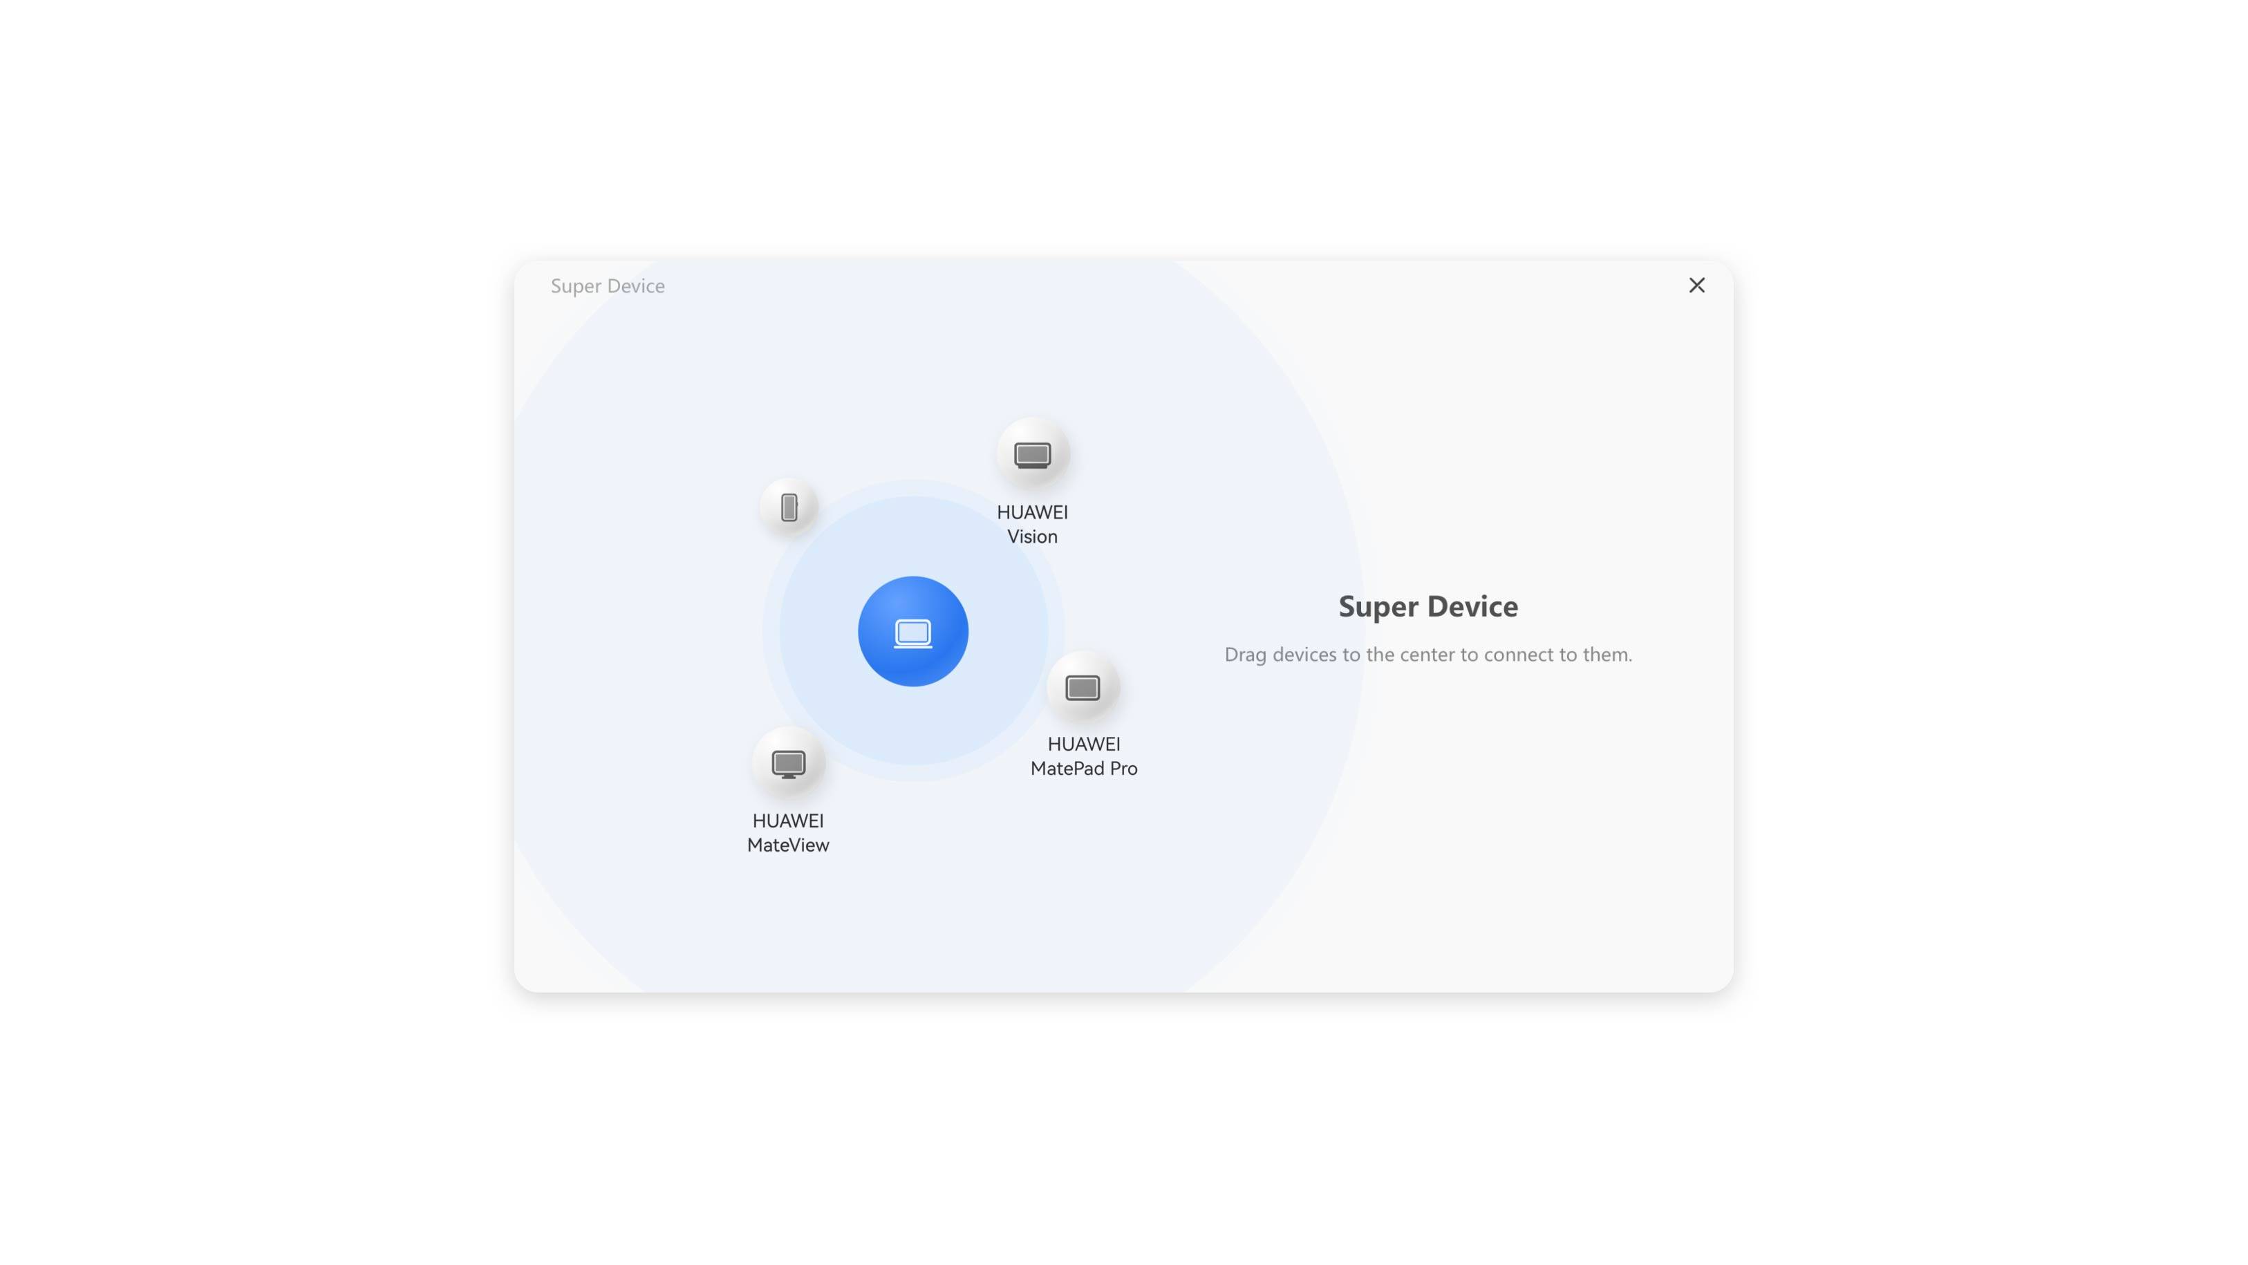Image resolution: width=2248 pixels, height=1265 pixels.
Task: Click the word Vision under the TV icon
Action: tap(1032, 536)
